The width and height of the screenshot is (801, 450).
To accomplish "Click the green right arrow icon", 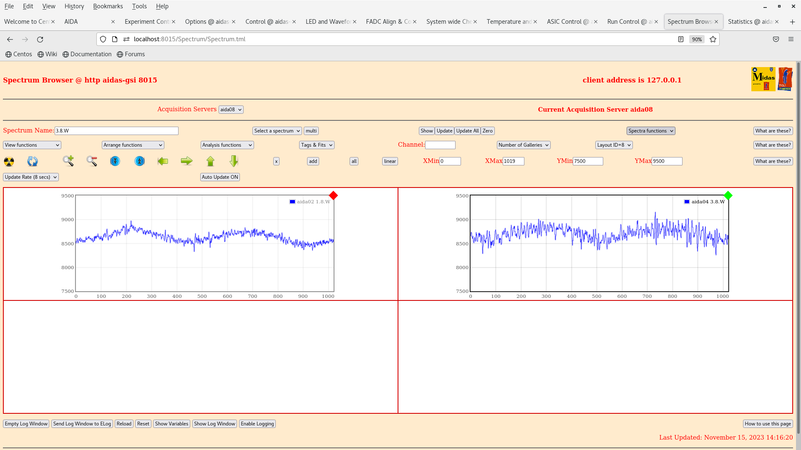I will 186,161.
